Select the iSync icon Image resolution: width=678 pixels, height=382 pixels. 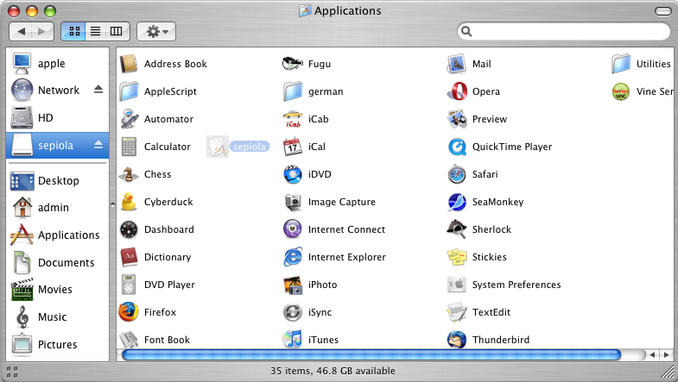(293, 312)
